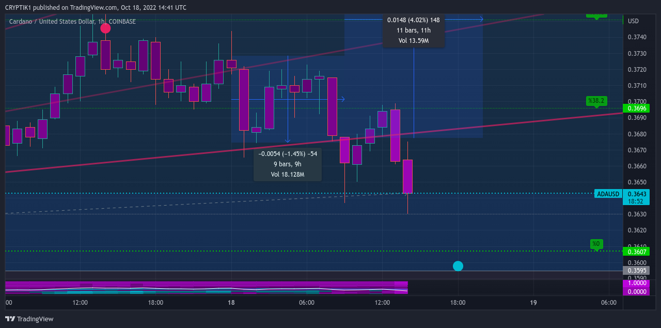Click the 06:00 label before 12:00 on Oct 18
The image size is (661, 328).
click(307, 303)
